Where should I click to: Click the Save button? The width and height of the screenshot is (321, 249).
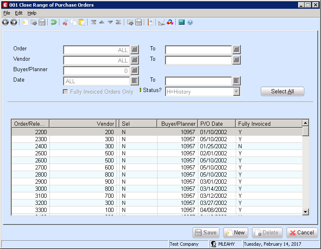point(206,233)
